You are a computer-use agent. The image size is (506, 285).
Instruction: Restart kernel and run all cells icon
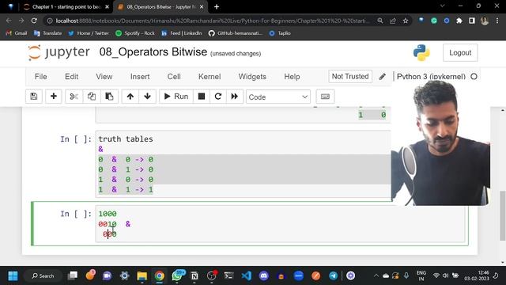coord(234,97)
